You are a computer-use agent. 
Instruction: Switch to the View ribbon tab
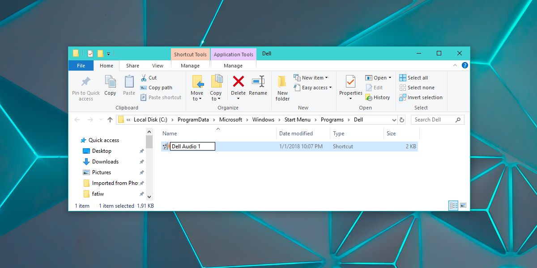[158, 66]
